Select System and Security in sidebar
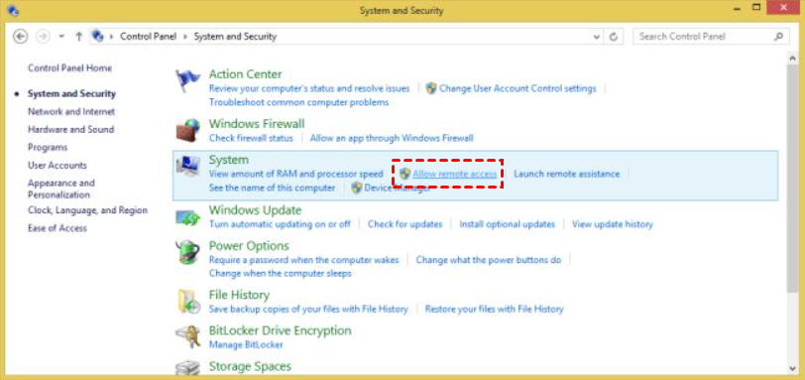Image resolution: width=805 pixels, height=380 pixels. click(71, 93)
